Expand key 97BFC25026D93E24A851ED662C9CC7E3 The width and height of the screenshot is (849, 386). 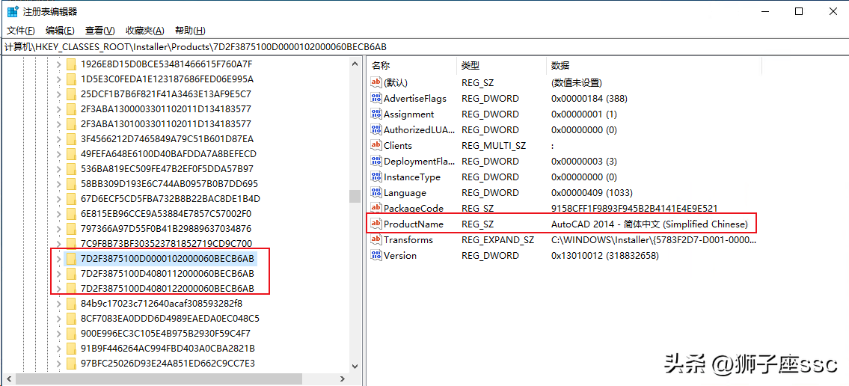click(x=59, y=363)
